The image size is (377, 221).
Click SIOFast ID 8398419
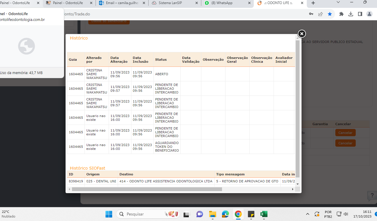tap(76, 181)
